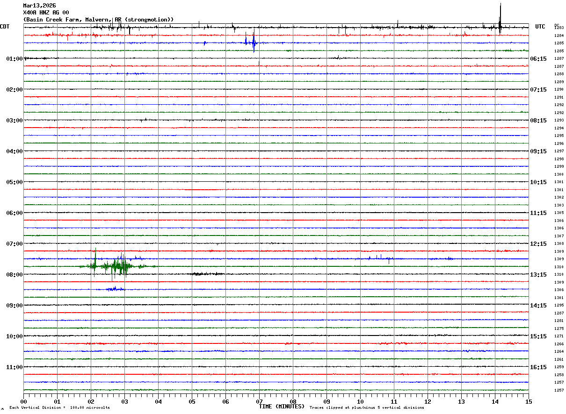Select the CDT timezone label
This screenshot has height=414, width=566.
(5, 27)
